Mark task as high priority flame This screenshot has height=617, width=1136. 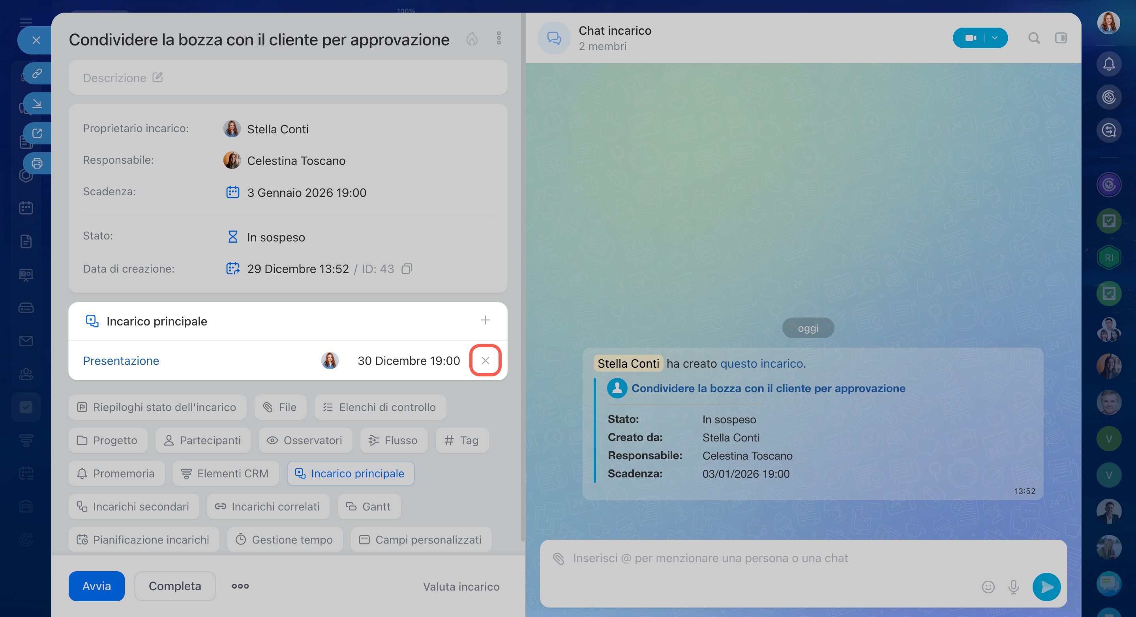472,39
